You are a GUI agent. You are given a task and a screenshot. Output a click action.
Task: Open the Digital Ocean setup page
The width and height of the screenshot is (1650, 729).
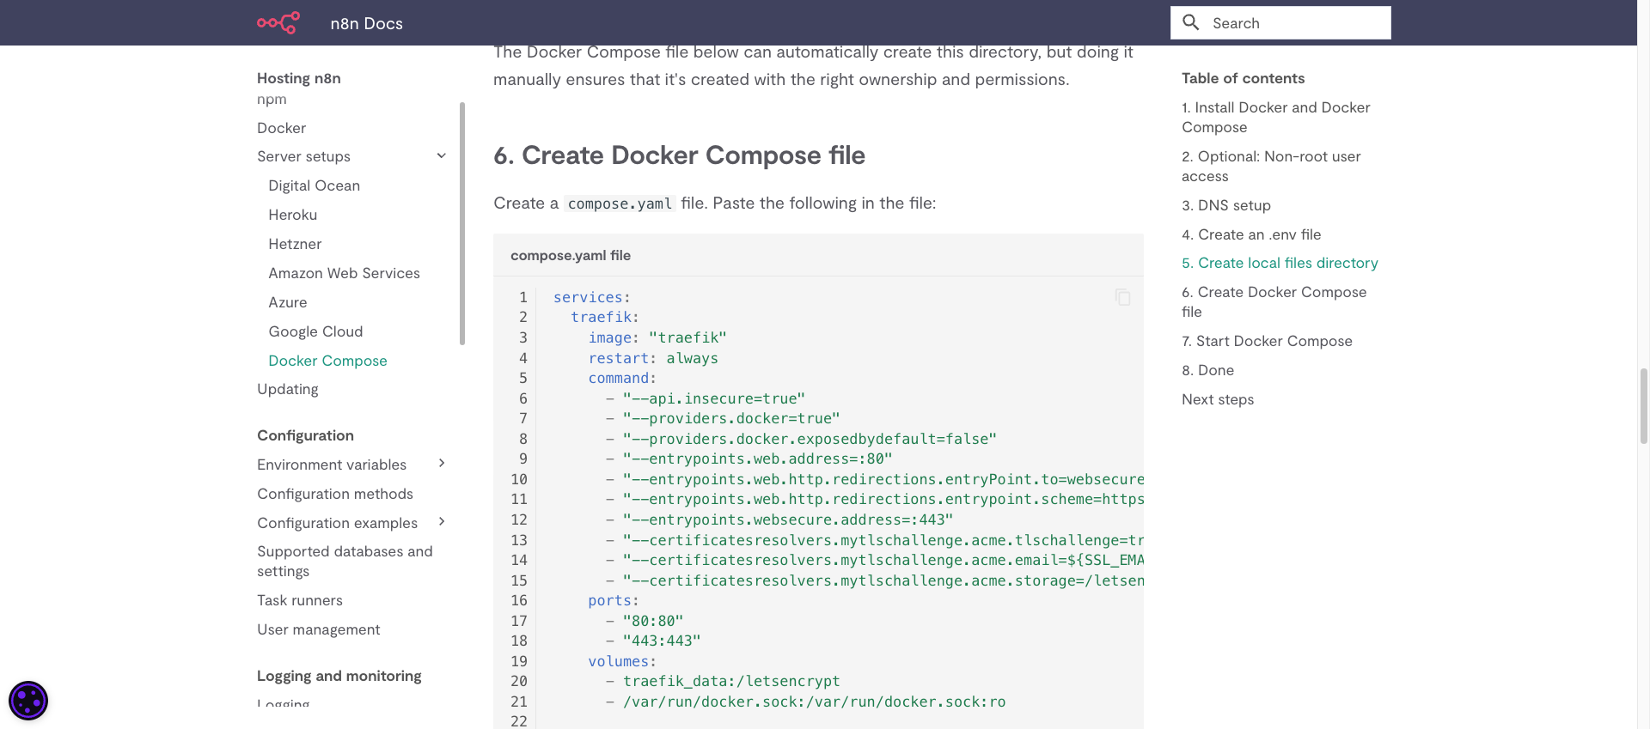[x=314, y=185]
